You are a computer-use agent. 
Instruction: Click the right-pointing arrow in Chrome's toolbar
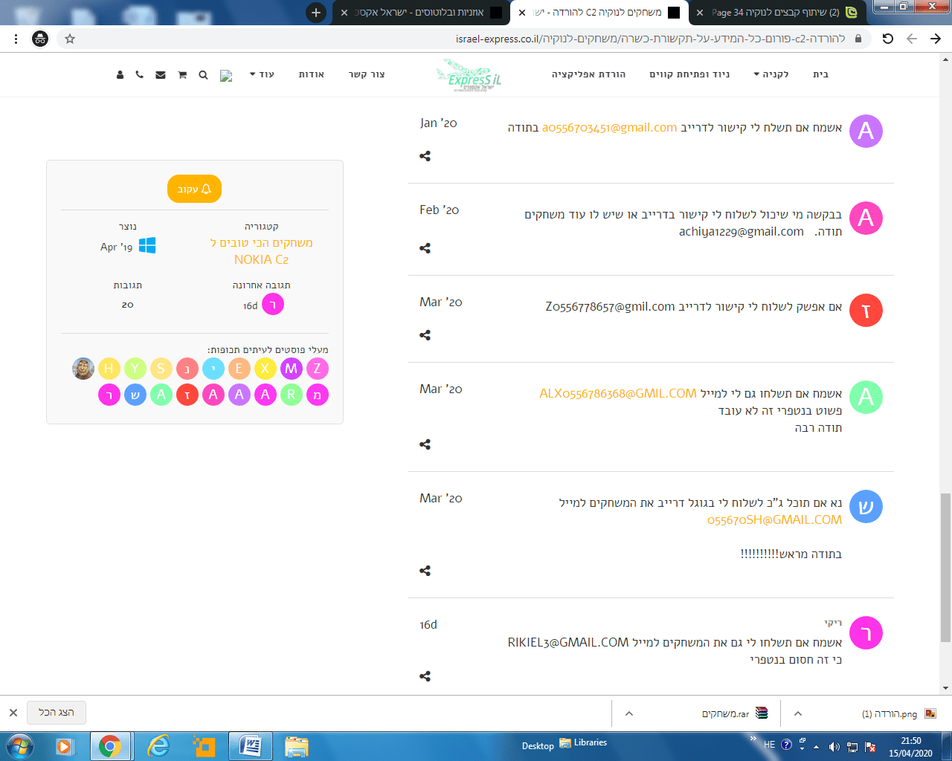[x=936, y=39]
